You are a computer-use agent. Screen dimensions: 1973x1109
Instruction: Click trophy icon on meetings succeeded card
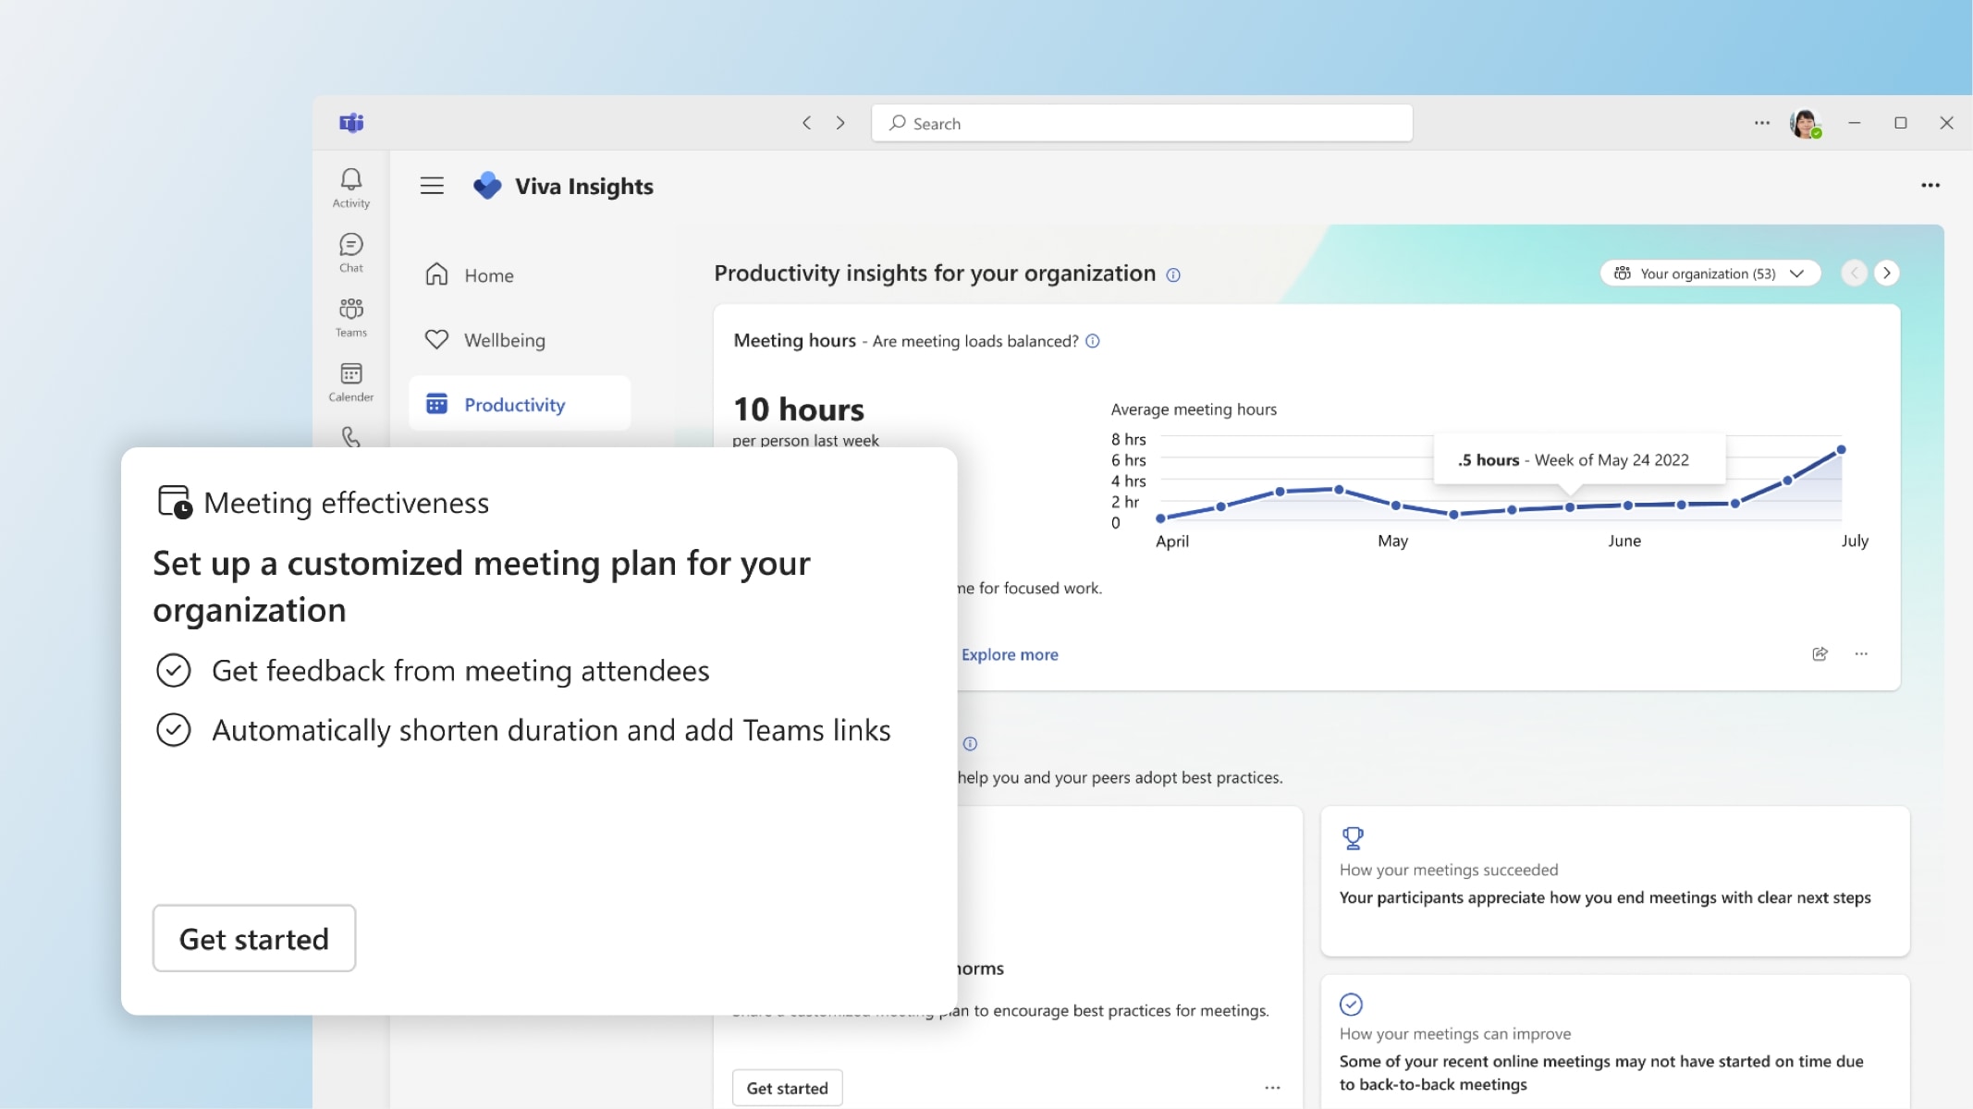coord(1353,838)
